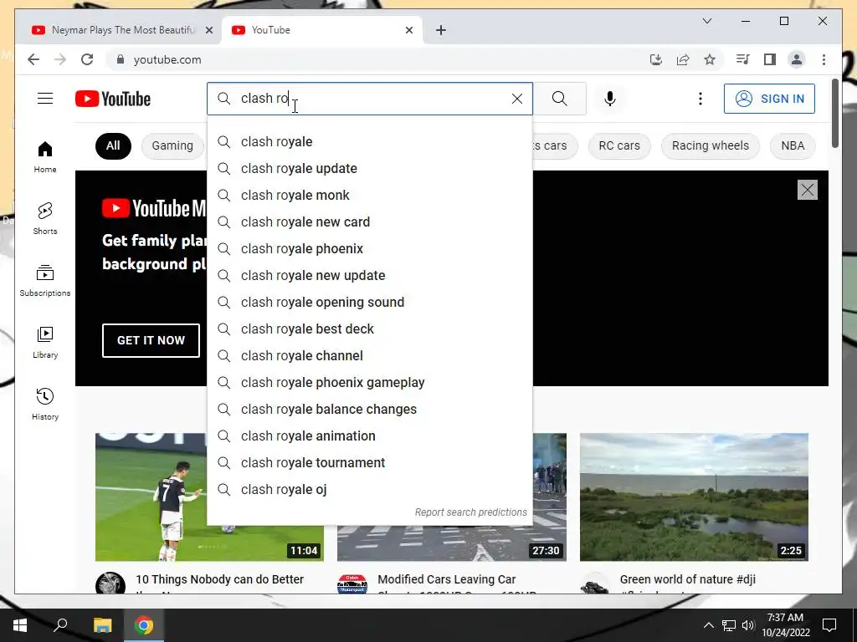Choose suggestion "clash royale"
Viewport: 857px width, 642px height.
click(x=369, y=142)
